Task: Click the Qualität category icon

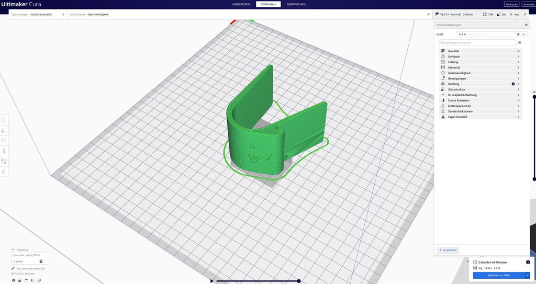Action: [443, 51]
